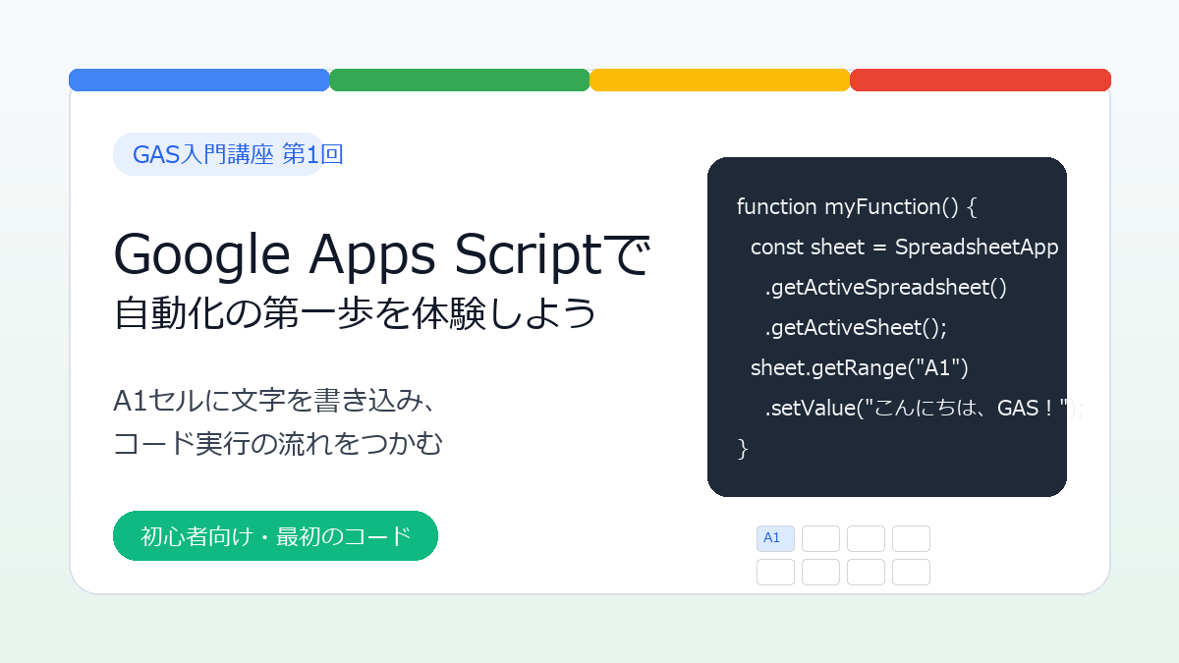Viewport: 1179px width, 663px height.
Task: Click the 初心者向け・最初のコード green pill
Action: [x=275, y=536]
